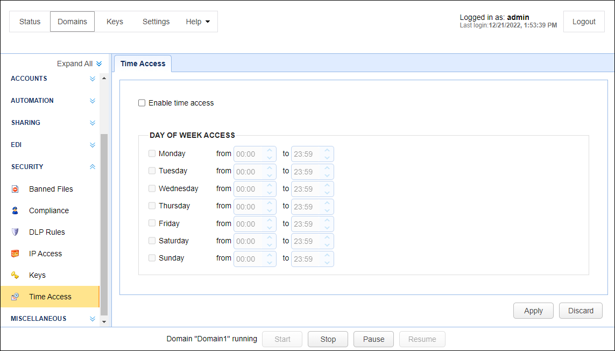Open the Help dropdown menu
Image resolution: width=615 pixels, height=351 pixels.
[x=197, y=22]
